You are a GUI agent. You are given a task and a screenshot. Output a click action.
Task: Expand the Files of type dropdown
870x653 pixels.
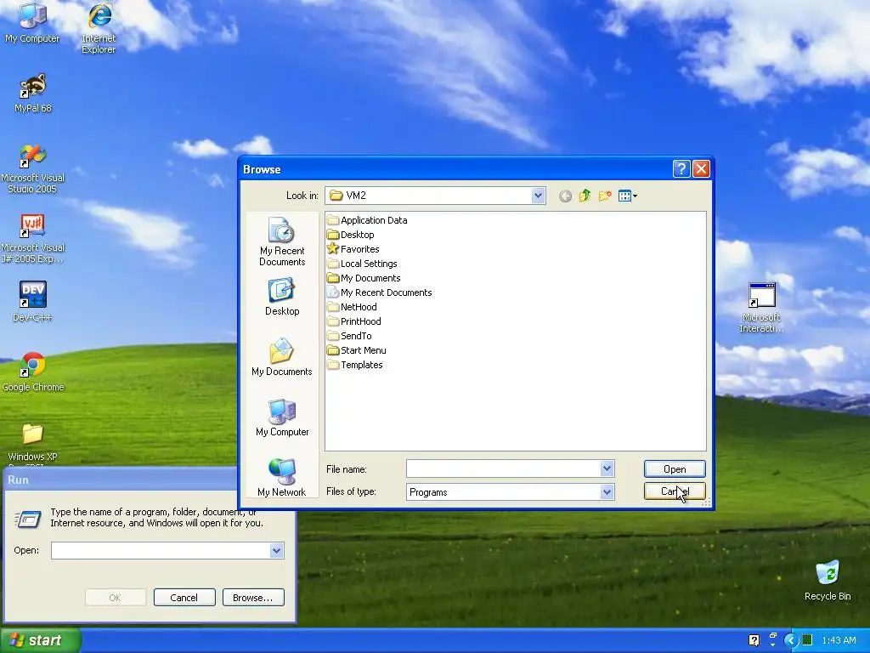607,492
